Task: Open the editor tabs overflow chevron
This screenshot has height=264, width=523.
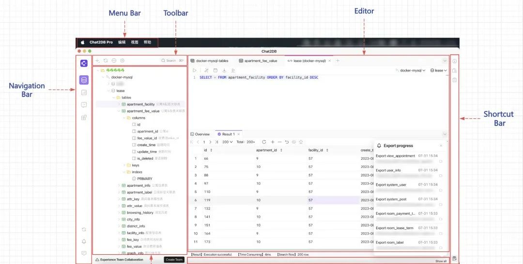Action: (x=445, y=61)
